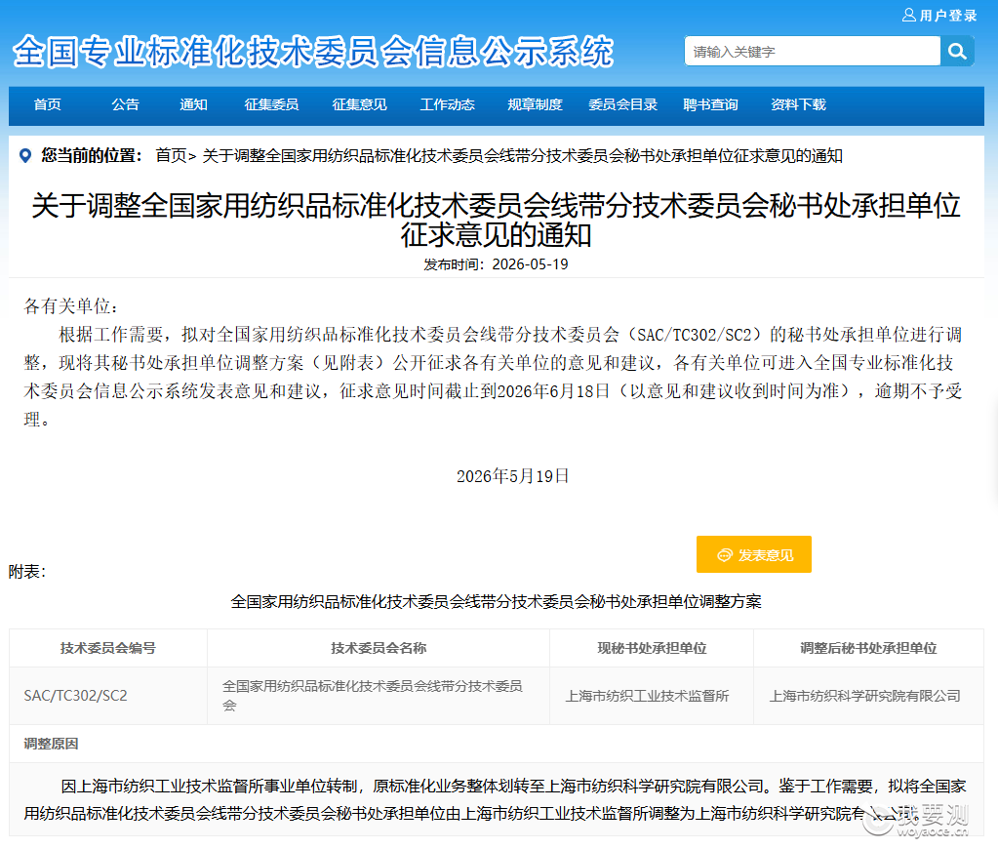Focus the 请输入关键字 search field
This screenshot has height=849, width=998.
point(812,51)
